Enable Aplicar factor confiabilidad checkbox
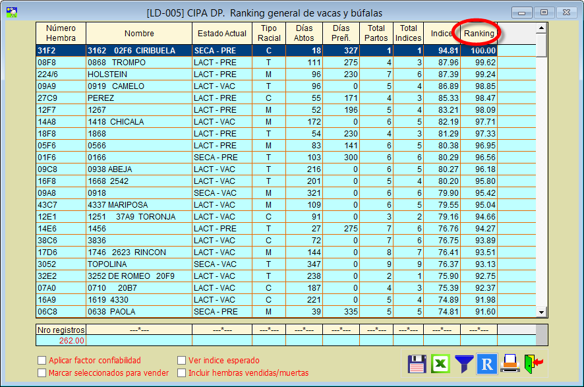This screenshot has width=584, height=387. [42, 361]
